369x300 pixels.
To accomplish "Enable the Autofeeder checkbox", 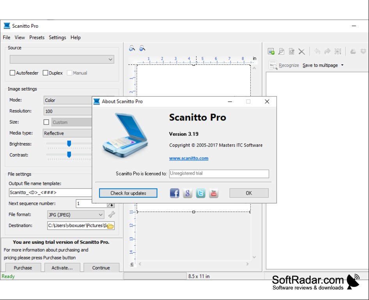I will click(x=12, y=73).
